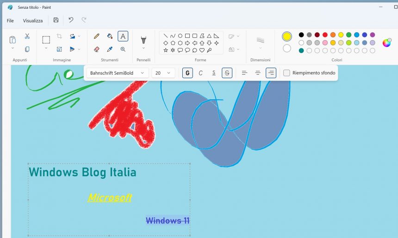Click the rectangular Selection tool

coord(46,40)
